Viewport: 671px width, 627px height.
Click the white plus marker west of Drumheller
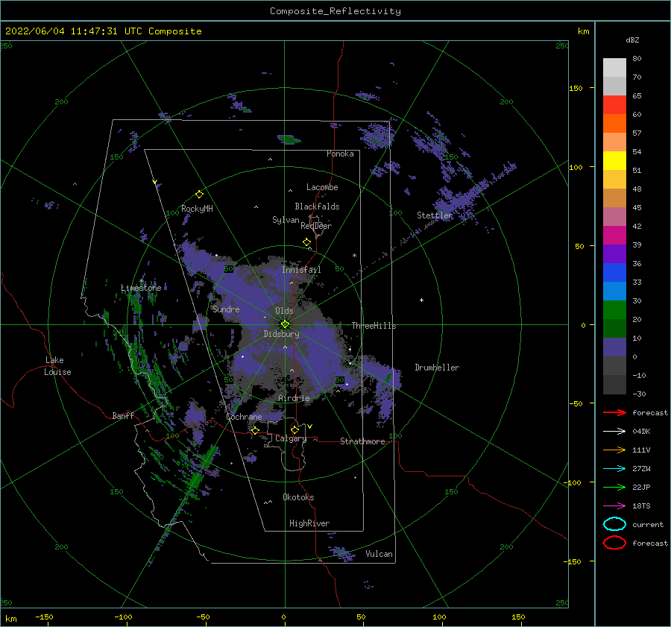tap(421, 300)
